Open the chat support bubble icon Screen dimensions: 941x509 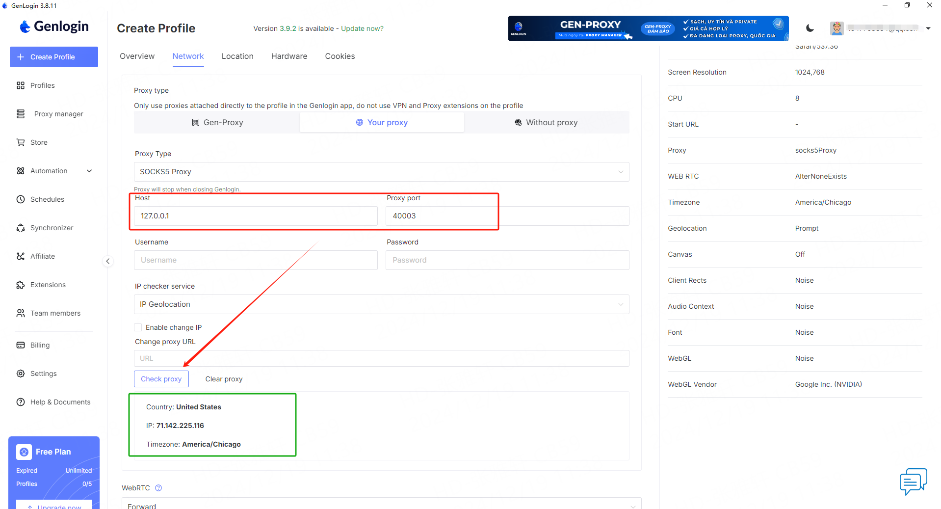pos(913,481)
